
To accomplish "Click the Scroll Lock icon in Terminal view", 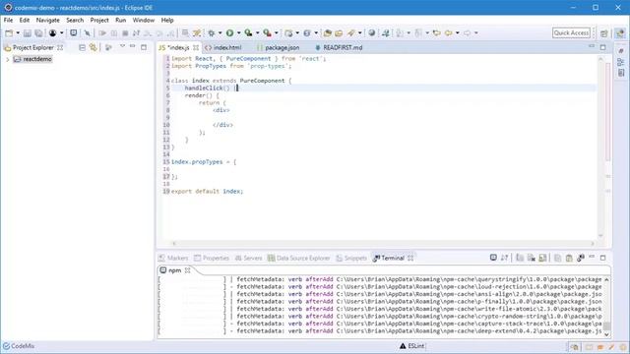I will pos(542,258).
